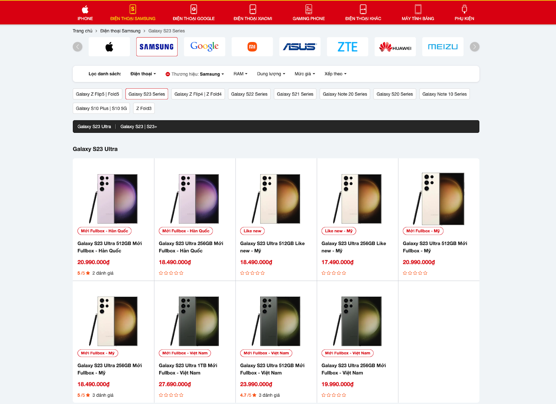Image resolution: width=556 pixels, height=404 pixels.
Task: Click the 17.490.000₫ price
Action: tap(337, 262)
